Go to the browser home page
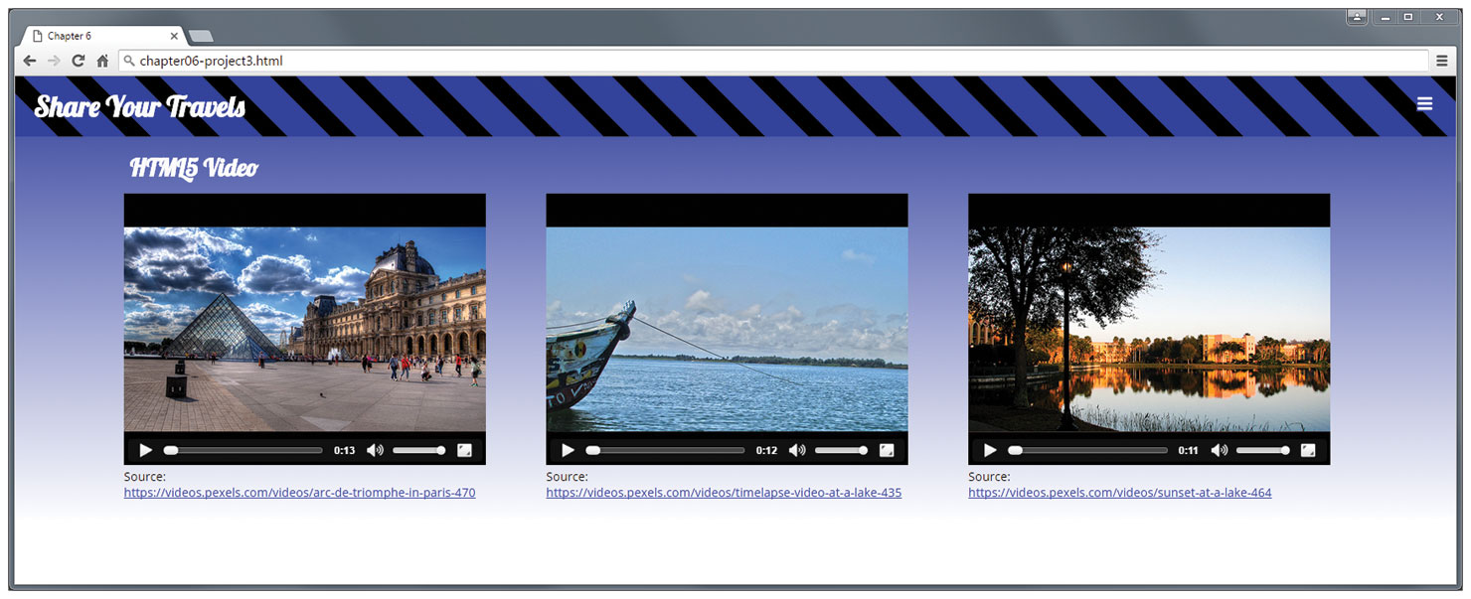The width and height of the screenshot is (1471, 599). pos(102,61)
